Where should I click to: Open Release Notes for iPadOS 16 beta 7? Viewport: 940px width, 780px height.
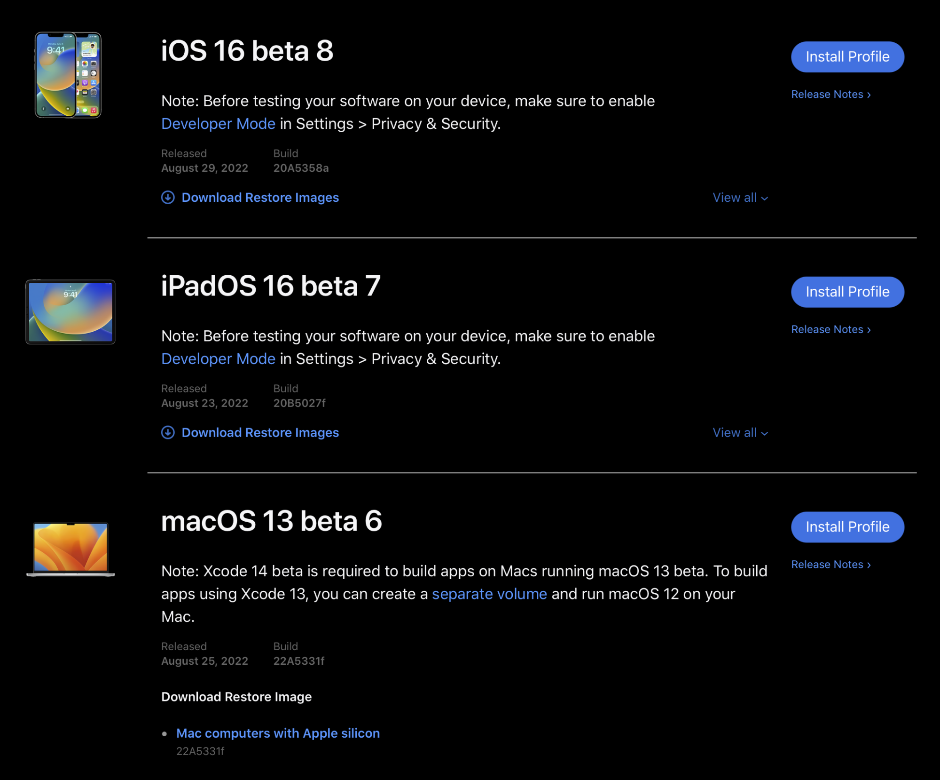(831, 329)
